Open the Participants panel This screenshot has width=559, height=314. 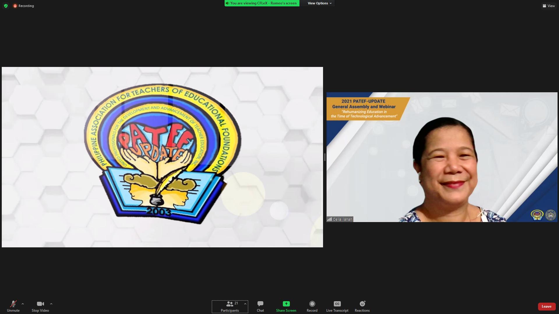[230, 306]
